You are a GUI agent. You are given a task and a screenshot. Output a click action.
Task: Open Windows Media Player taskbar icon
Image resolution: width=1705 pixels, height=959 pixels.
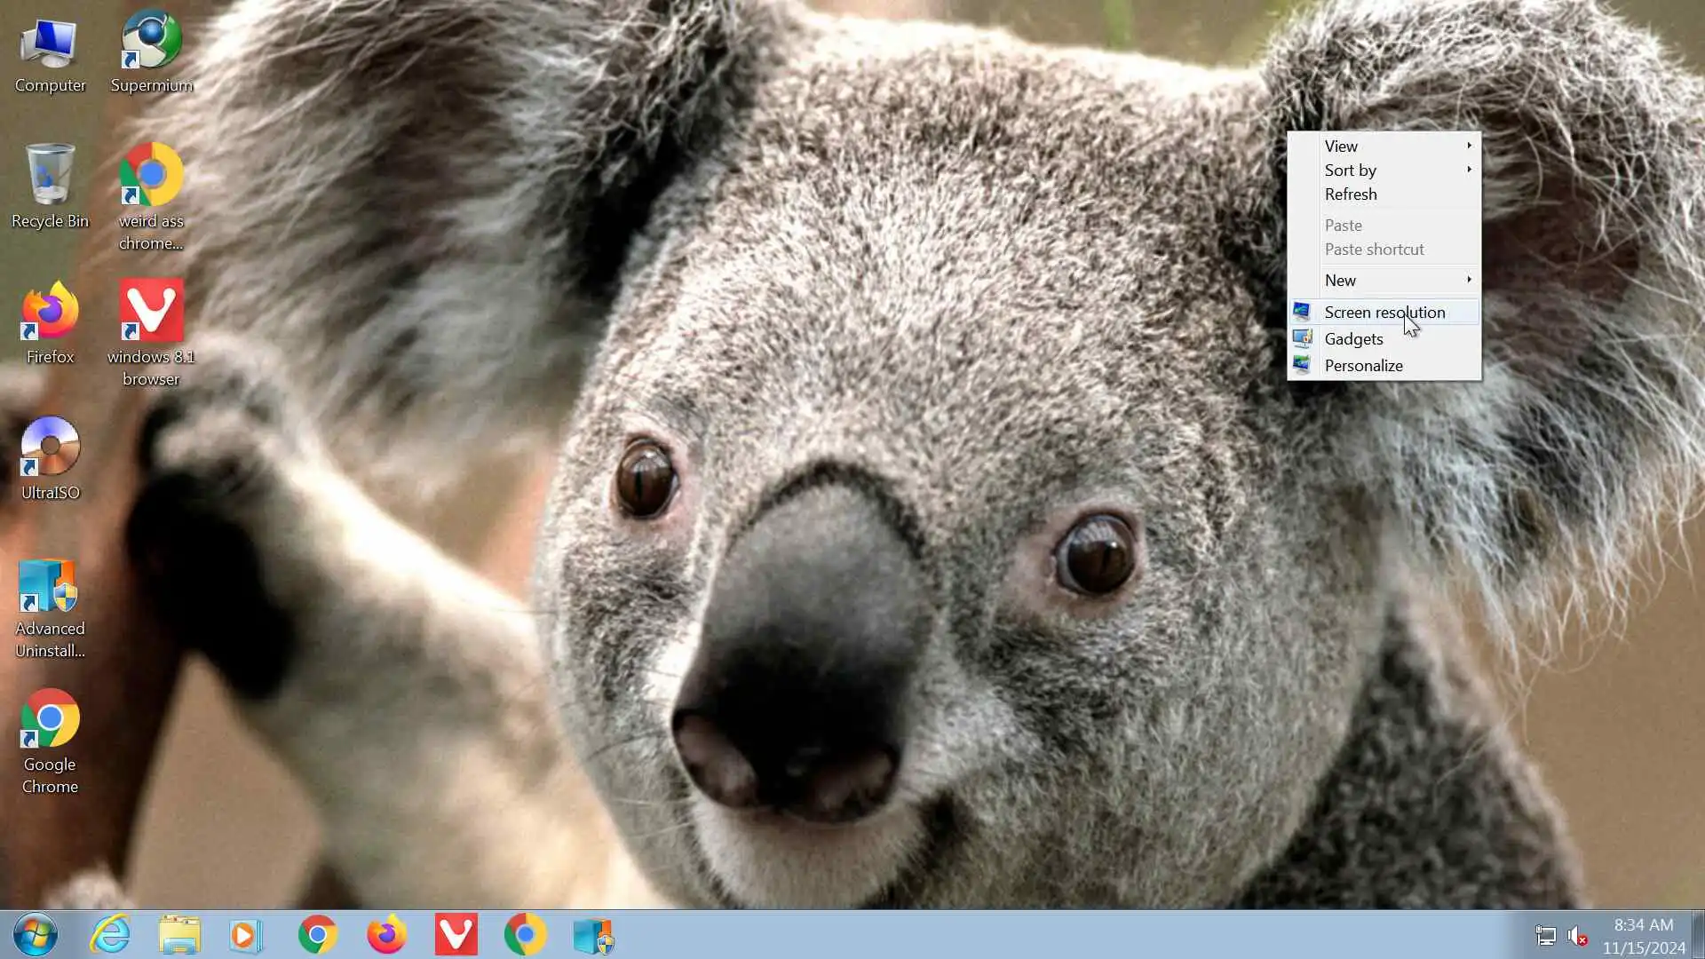click(x=247, y=934)
